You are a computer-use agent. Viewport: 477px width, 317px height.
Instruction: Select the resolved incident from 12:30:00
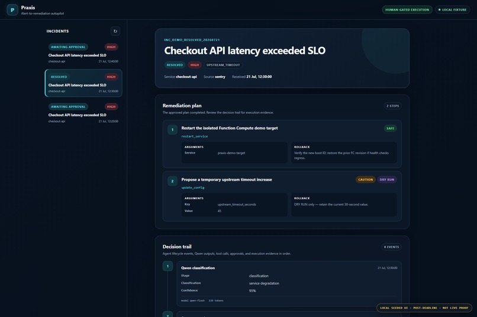83,83
